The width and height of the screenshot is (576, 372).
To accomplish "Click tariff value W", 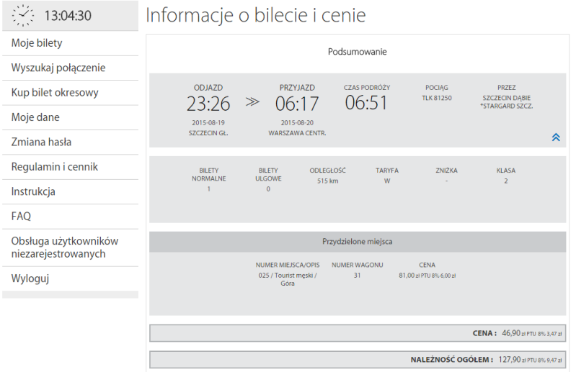I will click(387, 181).
